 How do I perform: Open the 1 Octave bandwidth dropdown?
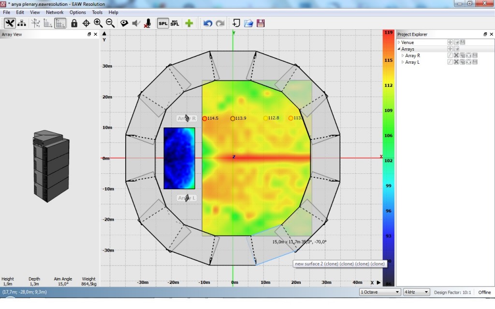pos(380,292)
